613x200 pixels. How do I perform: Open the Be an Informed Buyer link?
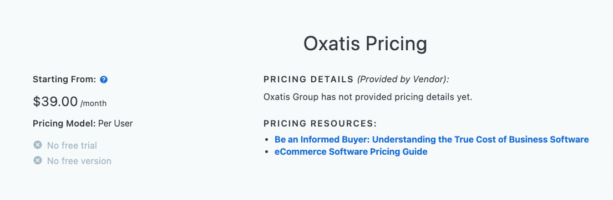point(432,139)
